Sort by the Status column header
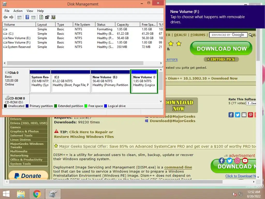Viewport: 265px width, 199px height. point(105,25)
